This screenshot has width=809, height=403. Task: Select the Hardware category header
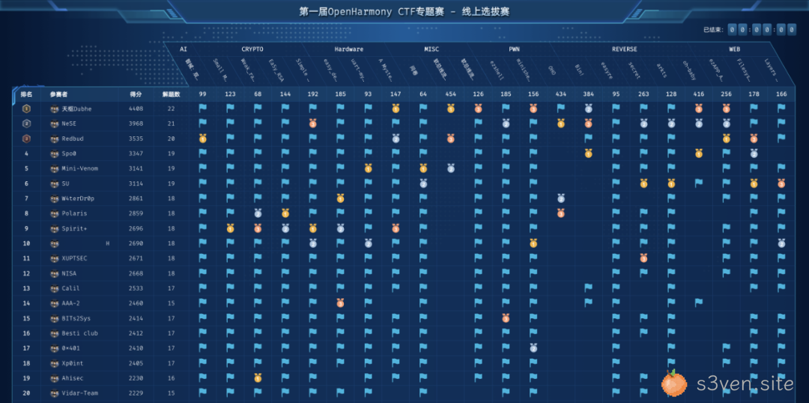coord(349,49)
